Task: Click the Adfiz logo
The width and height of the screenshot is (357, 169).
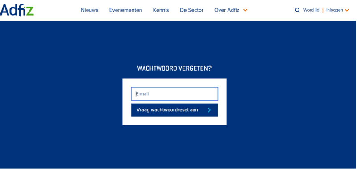Action: [x=17, y=10]
